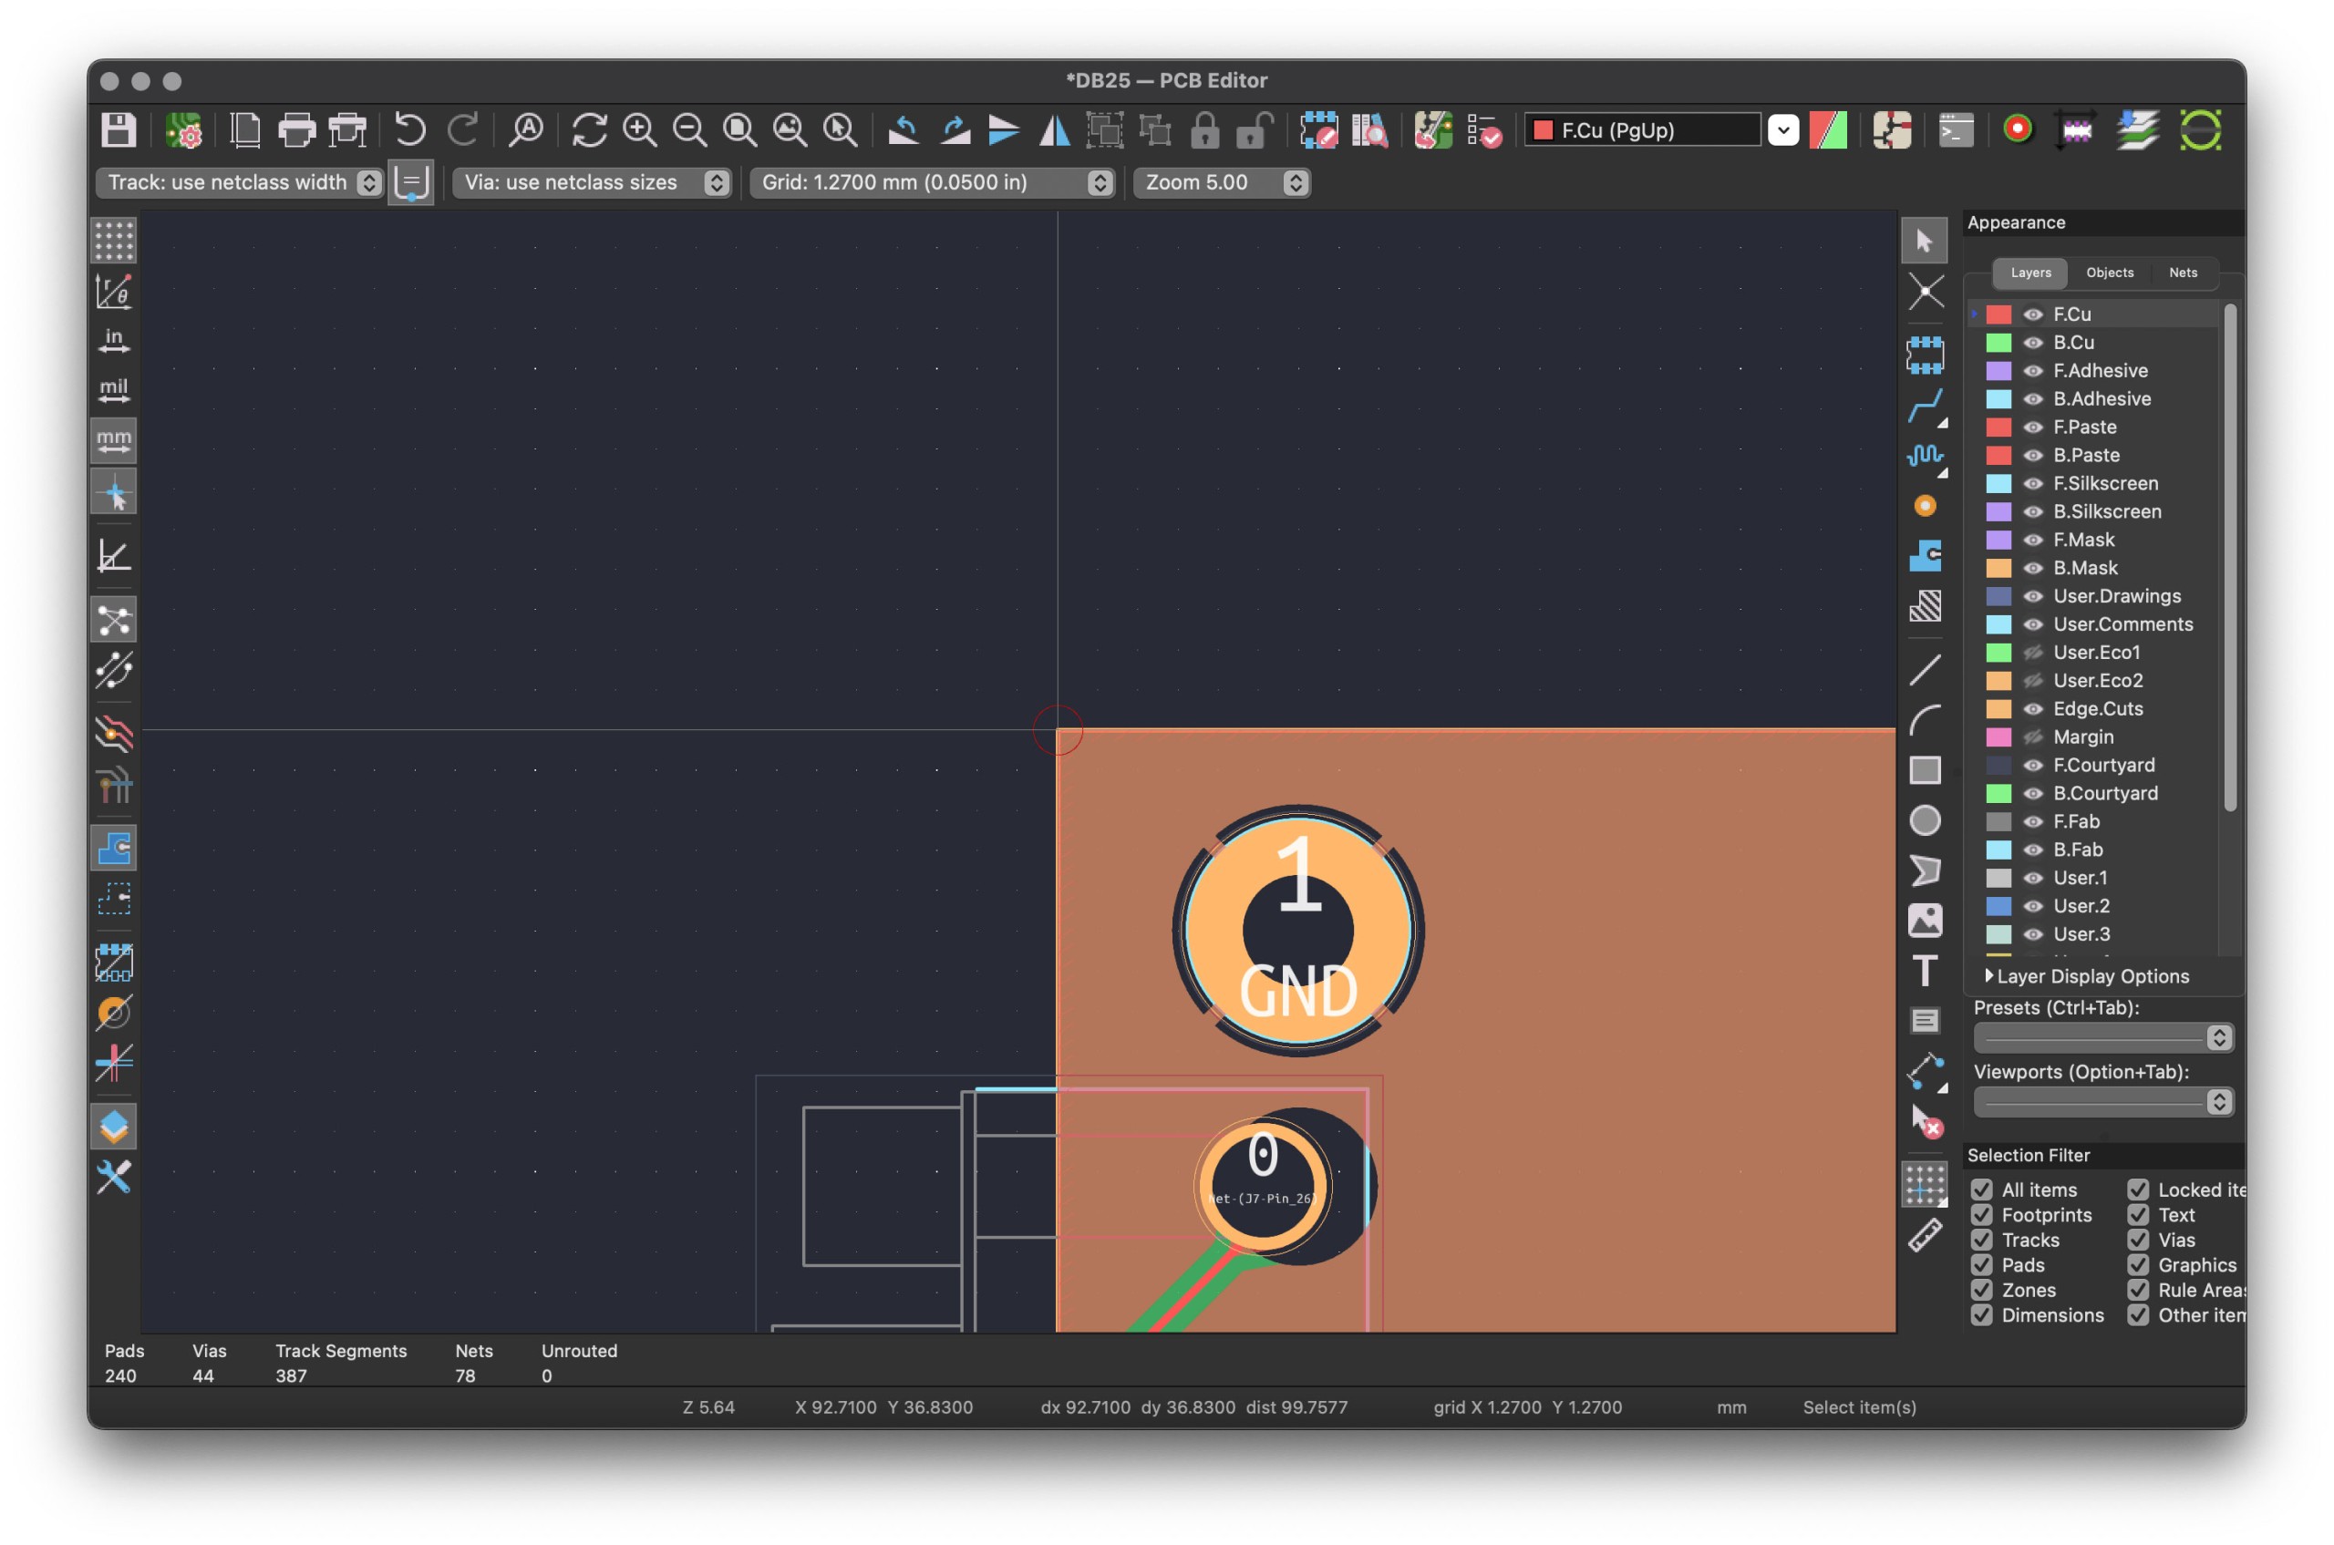Select the Add via tool

tap(1924, 507)
